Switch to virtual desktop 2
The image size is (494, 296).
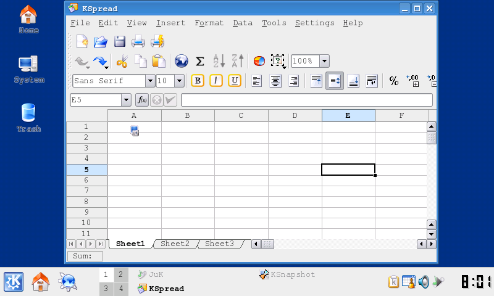(120, 274)
